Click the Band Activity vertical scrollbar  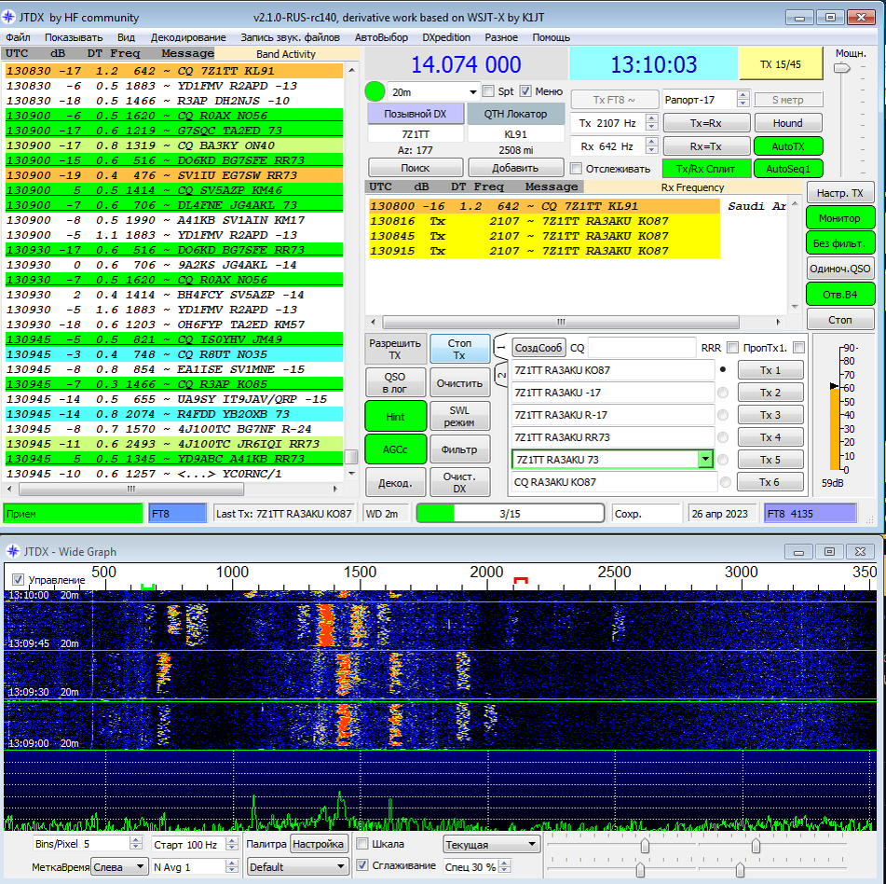[351, 271]
